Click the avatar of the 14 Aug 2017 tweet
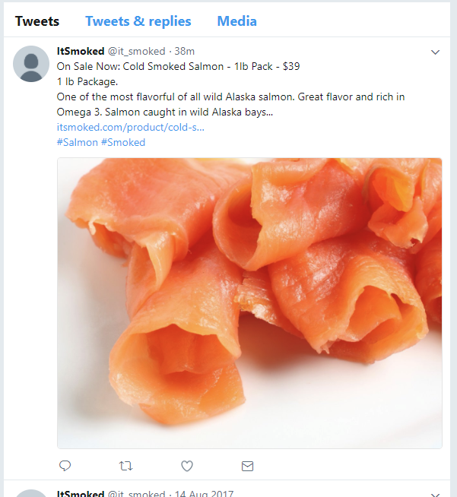 click(32, 493)
